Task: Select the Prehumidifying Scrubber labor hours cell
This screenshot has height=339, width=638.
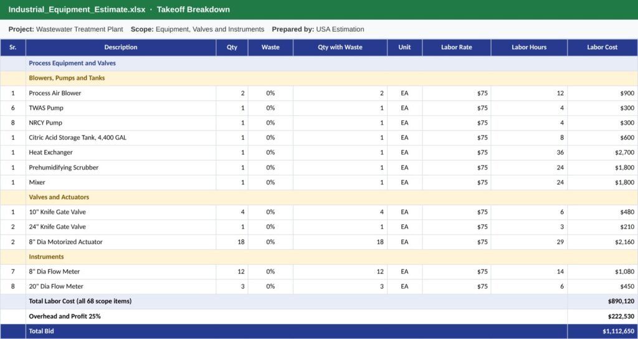Action: point(529,168)
